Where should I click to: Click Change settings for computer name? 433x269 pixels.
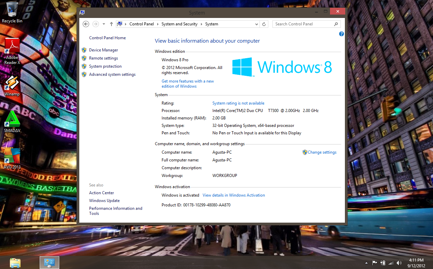[x=322, y=152]
